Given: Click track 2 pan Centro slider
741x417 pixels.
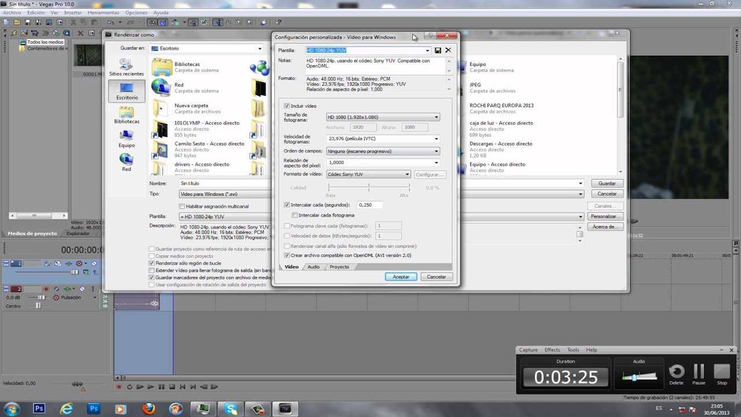Looking at the screenshot, I should [x=38, y=306].
